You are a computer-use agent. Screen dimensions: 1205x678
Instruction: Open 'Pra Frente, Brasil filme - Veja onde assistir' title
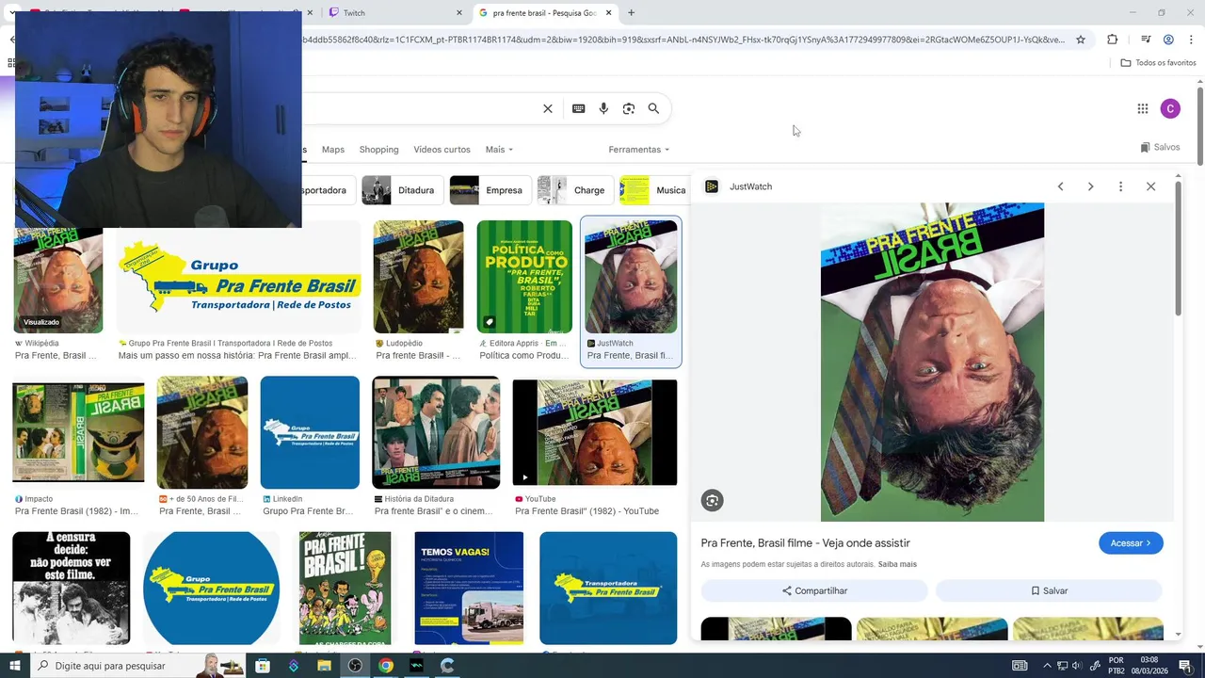(x=806, y=543)
